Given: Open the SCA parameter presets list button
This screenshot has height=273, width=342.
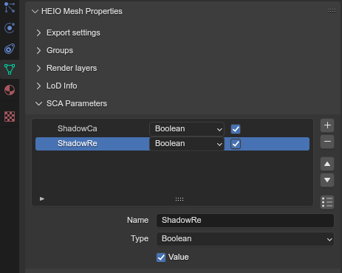Looking at the screenshot, I should click(x=327, y=202).
